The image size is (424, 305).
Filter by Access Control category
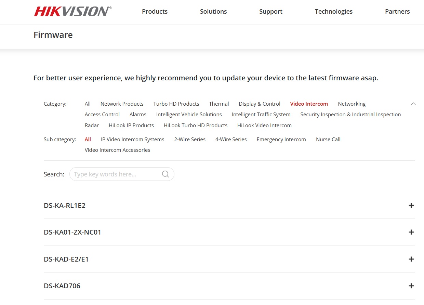pos(102,115)
